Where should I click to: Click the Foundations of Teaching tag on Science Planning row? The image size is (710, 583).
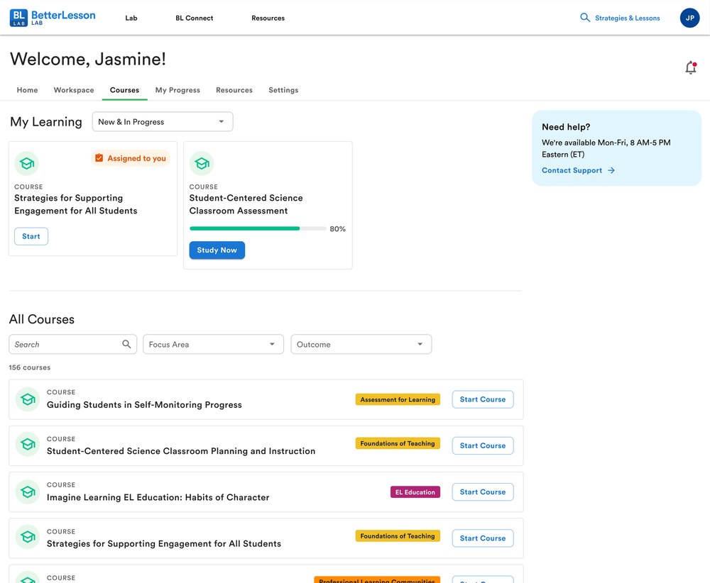[398, 443]
